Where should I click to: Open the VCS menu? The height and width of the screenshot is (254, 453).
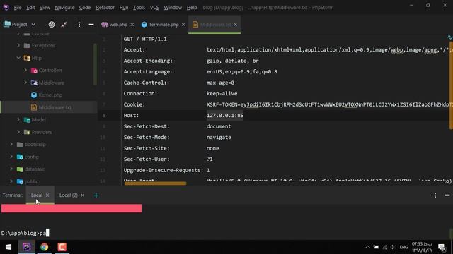(x=154, y=8)
